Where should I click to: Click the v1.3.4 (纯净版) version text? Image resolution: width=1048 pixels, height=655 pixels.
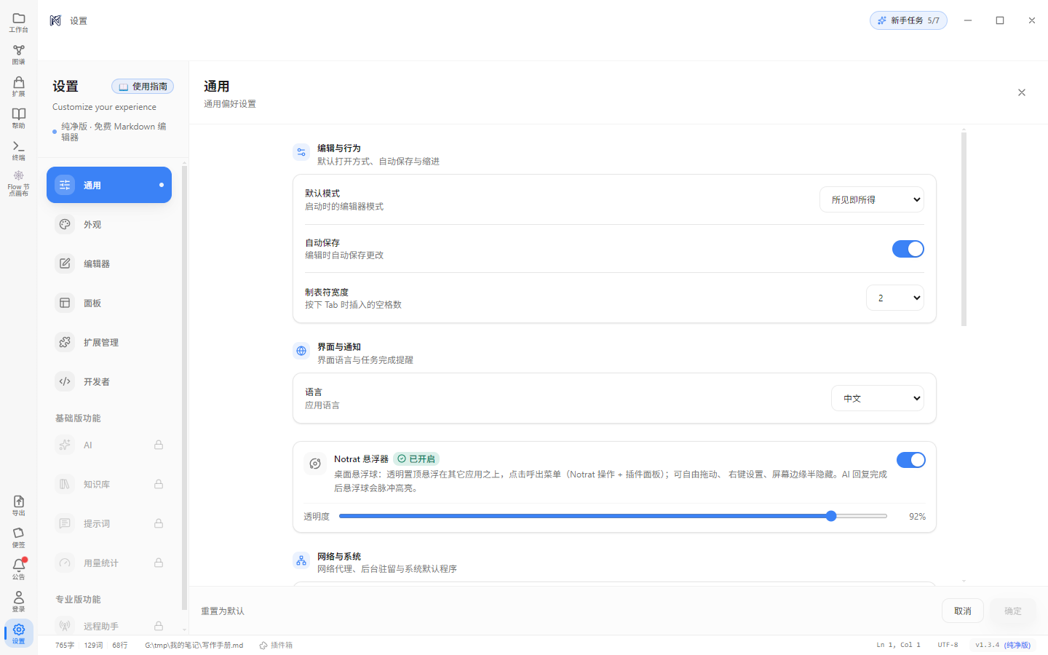[1003, 646]
